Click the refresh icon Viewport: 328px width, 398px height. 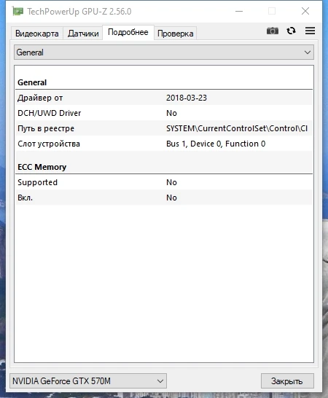(291, 31)
